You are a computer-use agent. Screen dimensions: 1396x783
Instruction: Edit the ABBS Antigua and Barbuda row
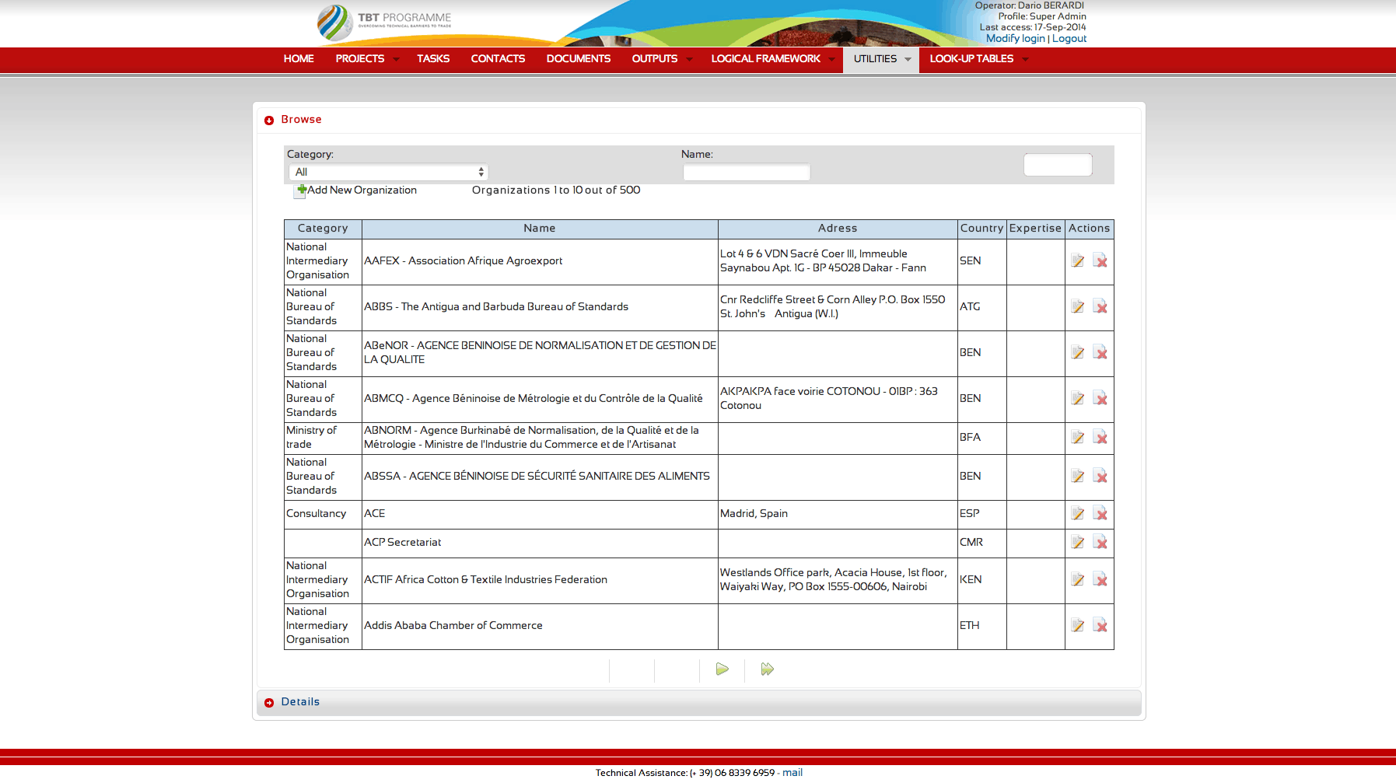pos(1077,306)
